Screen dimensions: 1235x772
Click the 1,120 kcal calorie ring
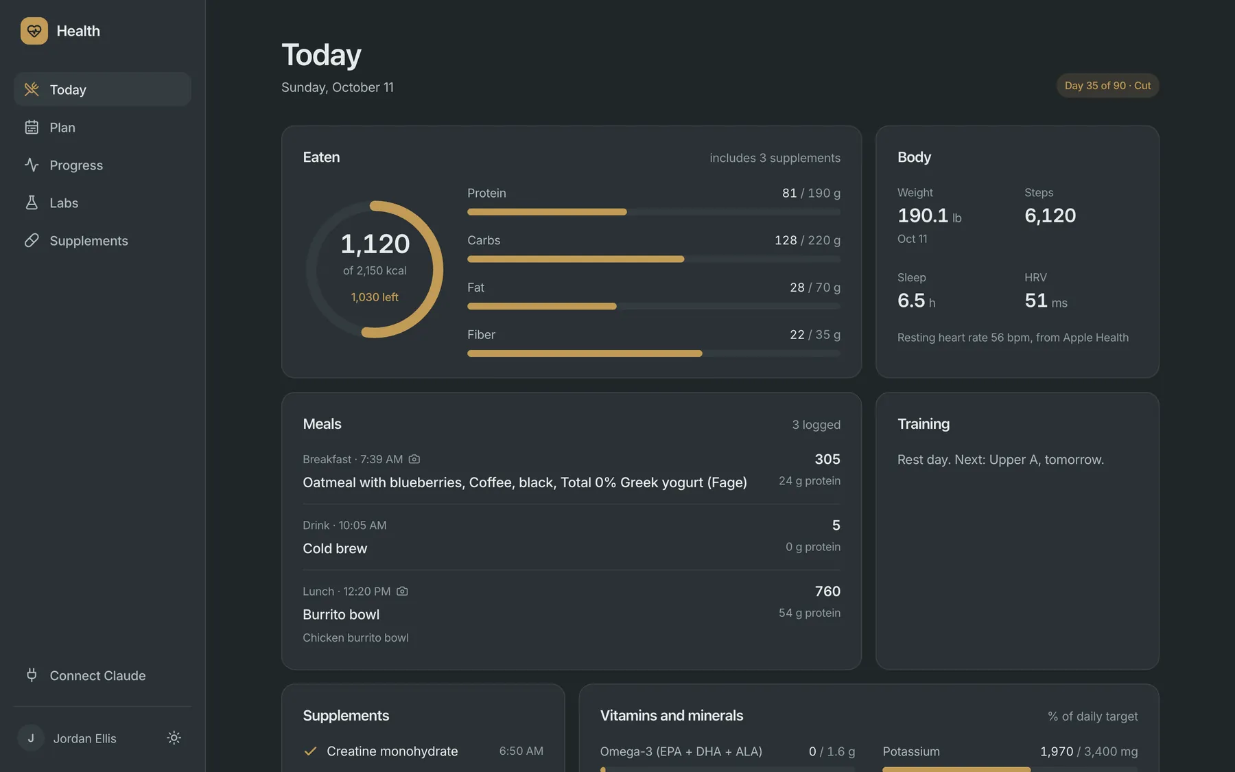(375, 269)
